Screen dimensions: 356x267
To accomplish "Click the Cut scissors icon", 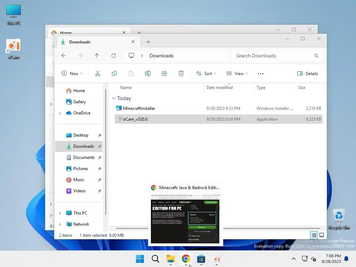I will point(98,74).
